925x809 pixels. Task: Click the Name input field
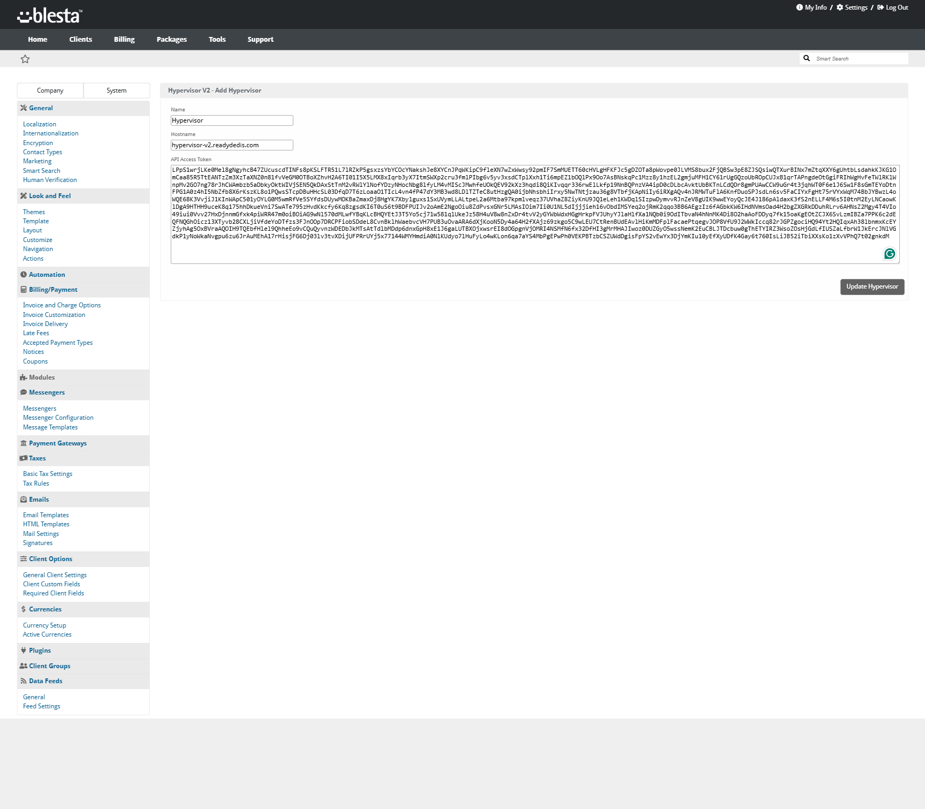click(x=232, y=120)
